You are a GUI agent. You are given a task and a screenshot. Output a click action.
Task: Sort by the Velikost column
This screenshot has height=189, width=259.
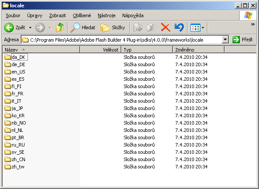pyautogui.click(x=100, y=50)
